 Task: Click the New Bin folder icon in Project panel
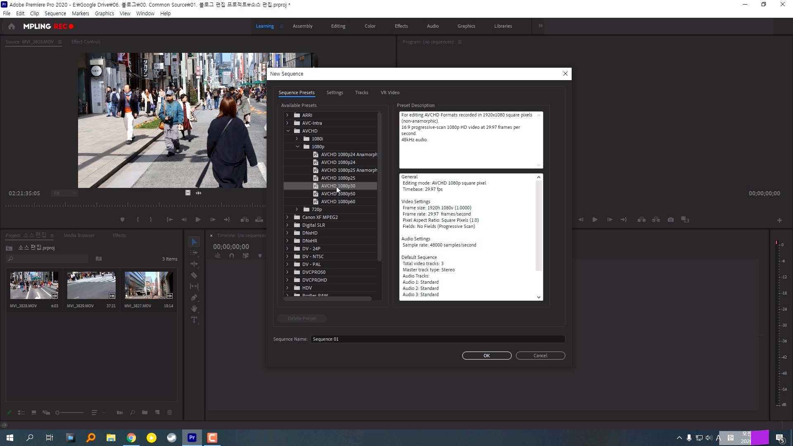145,412
